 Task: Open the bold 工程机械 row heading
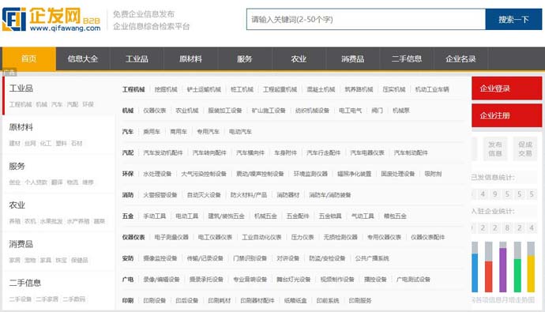(x=133, y=89)
